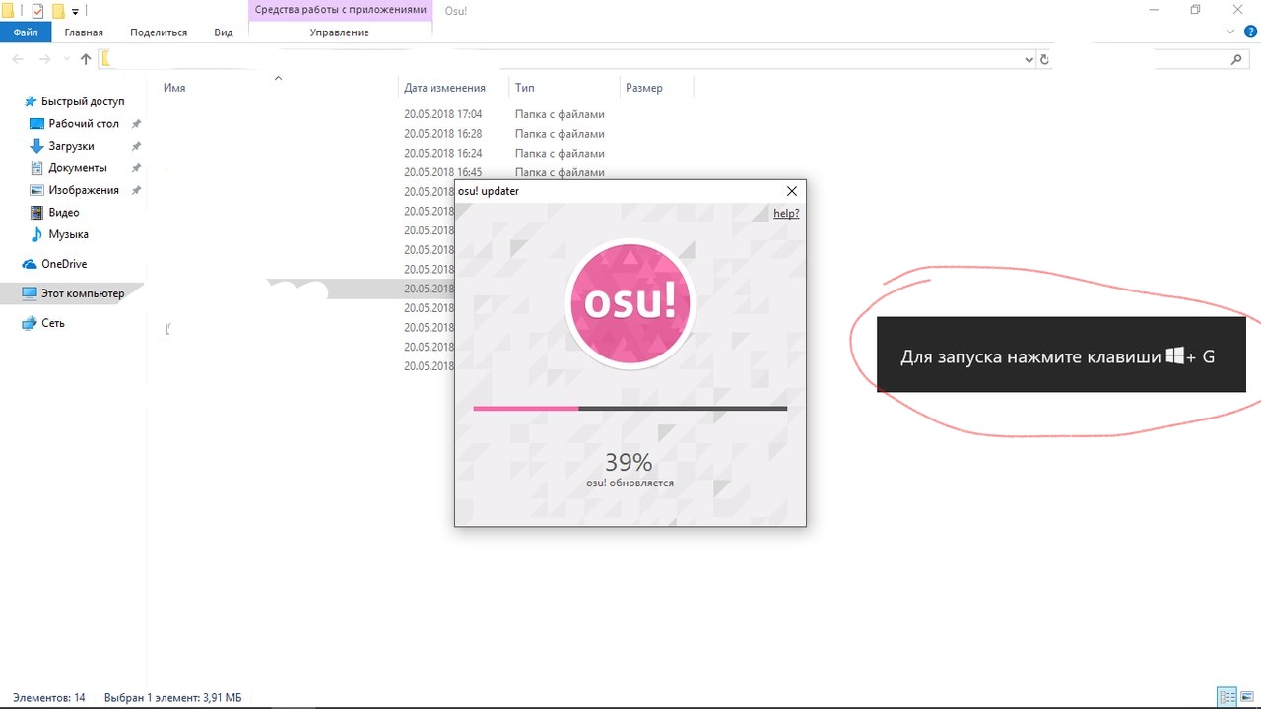Select the Средства работы с приложениями tab group
The image size is (1261, 709).
[340, 10]
